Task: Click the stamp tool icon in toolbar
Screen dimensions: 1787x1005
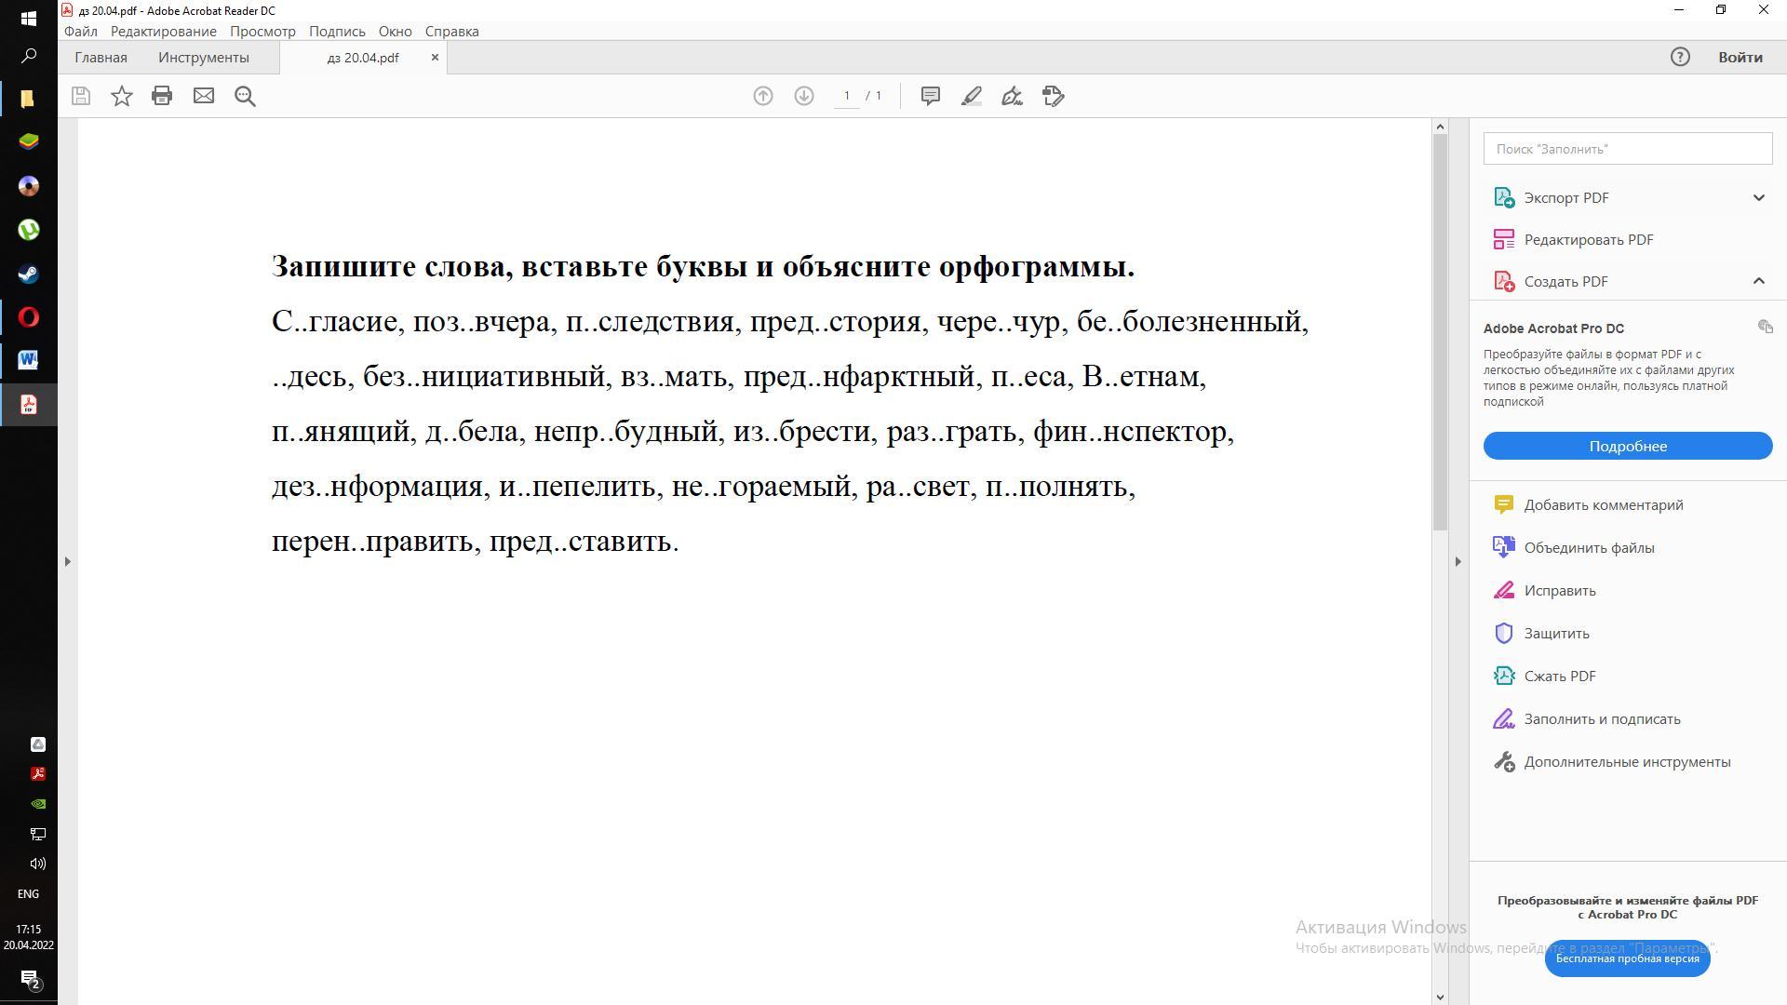Action: coord(1053,96)
